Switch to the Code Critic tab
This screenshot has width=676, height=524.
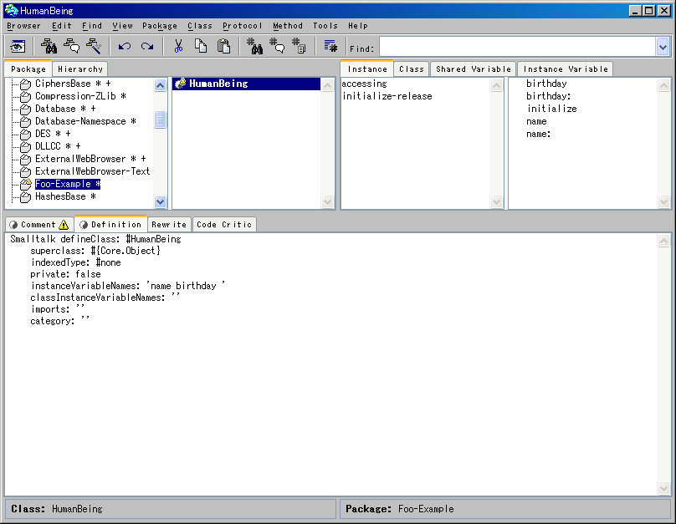(224, 224)
